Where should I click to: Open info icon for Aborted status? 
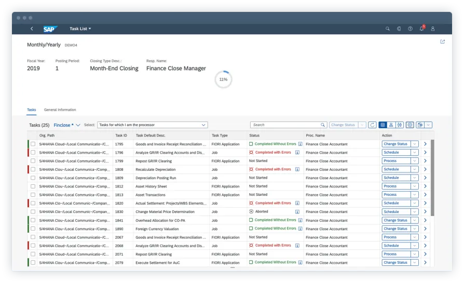pos(297,212)
